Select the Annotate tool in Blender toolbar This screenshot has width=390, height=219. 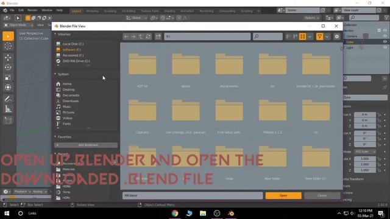[x=8, y=99]
